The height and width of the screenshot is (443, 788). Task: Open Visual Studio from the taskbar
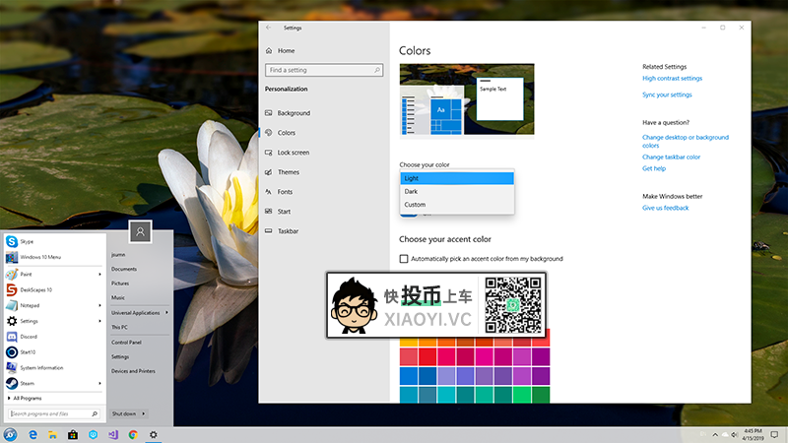[112, 434]
